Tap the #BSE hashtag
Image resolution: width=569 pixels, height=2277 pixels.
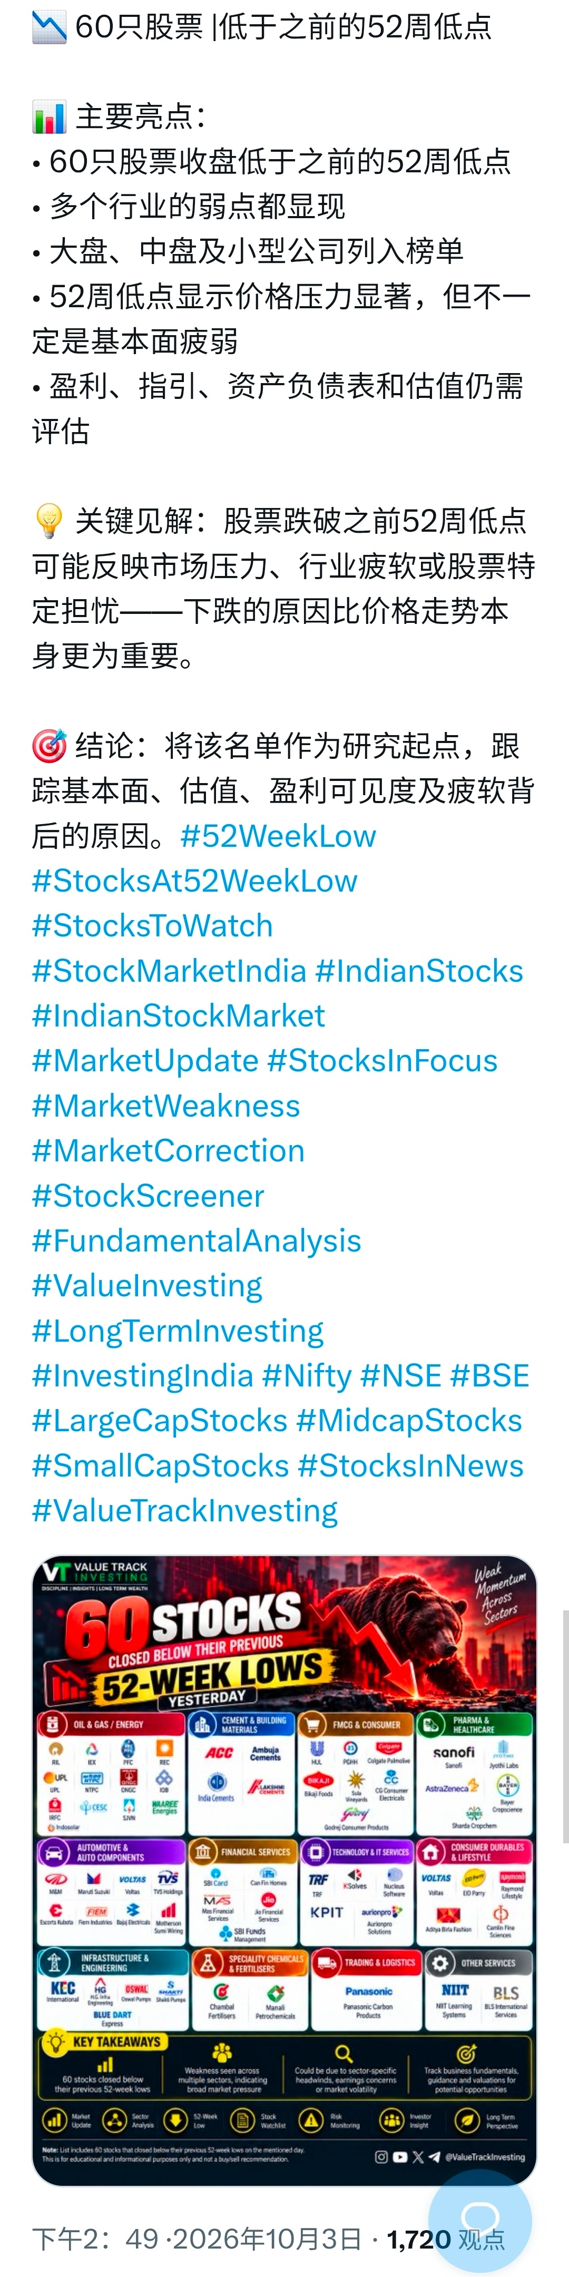pos(489,1376)
